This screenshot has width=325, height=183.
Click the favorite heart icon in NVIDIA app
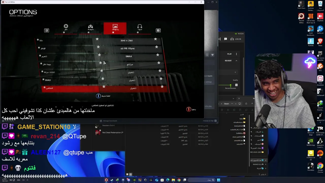[213, 55]
